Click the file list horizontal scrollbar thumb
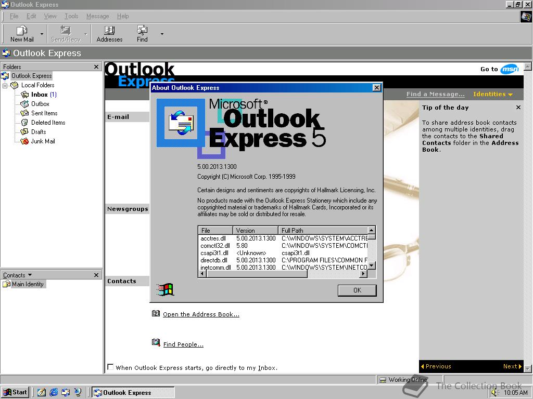 pyautogui.click(x=257, y=273)
